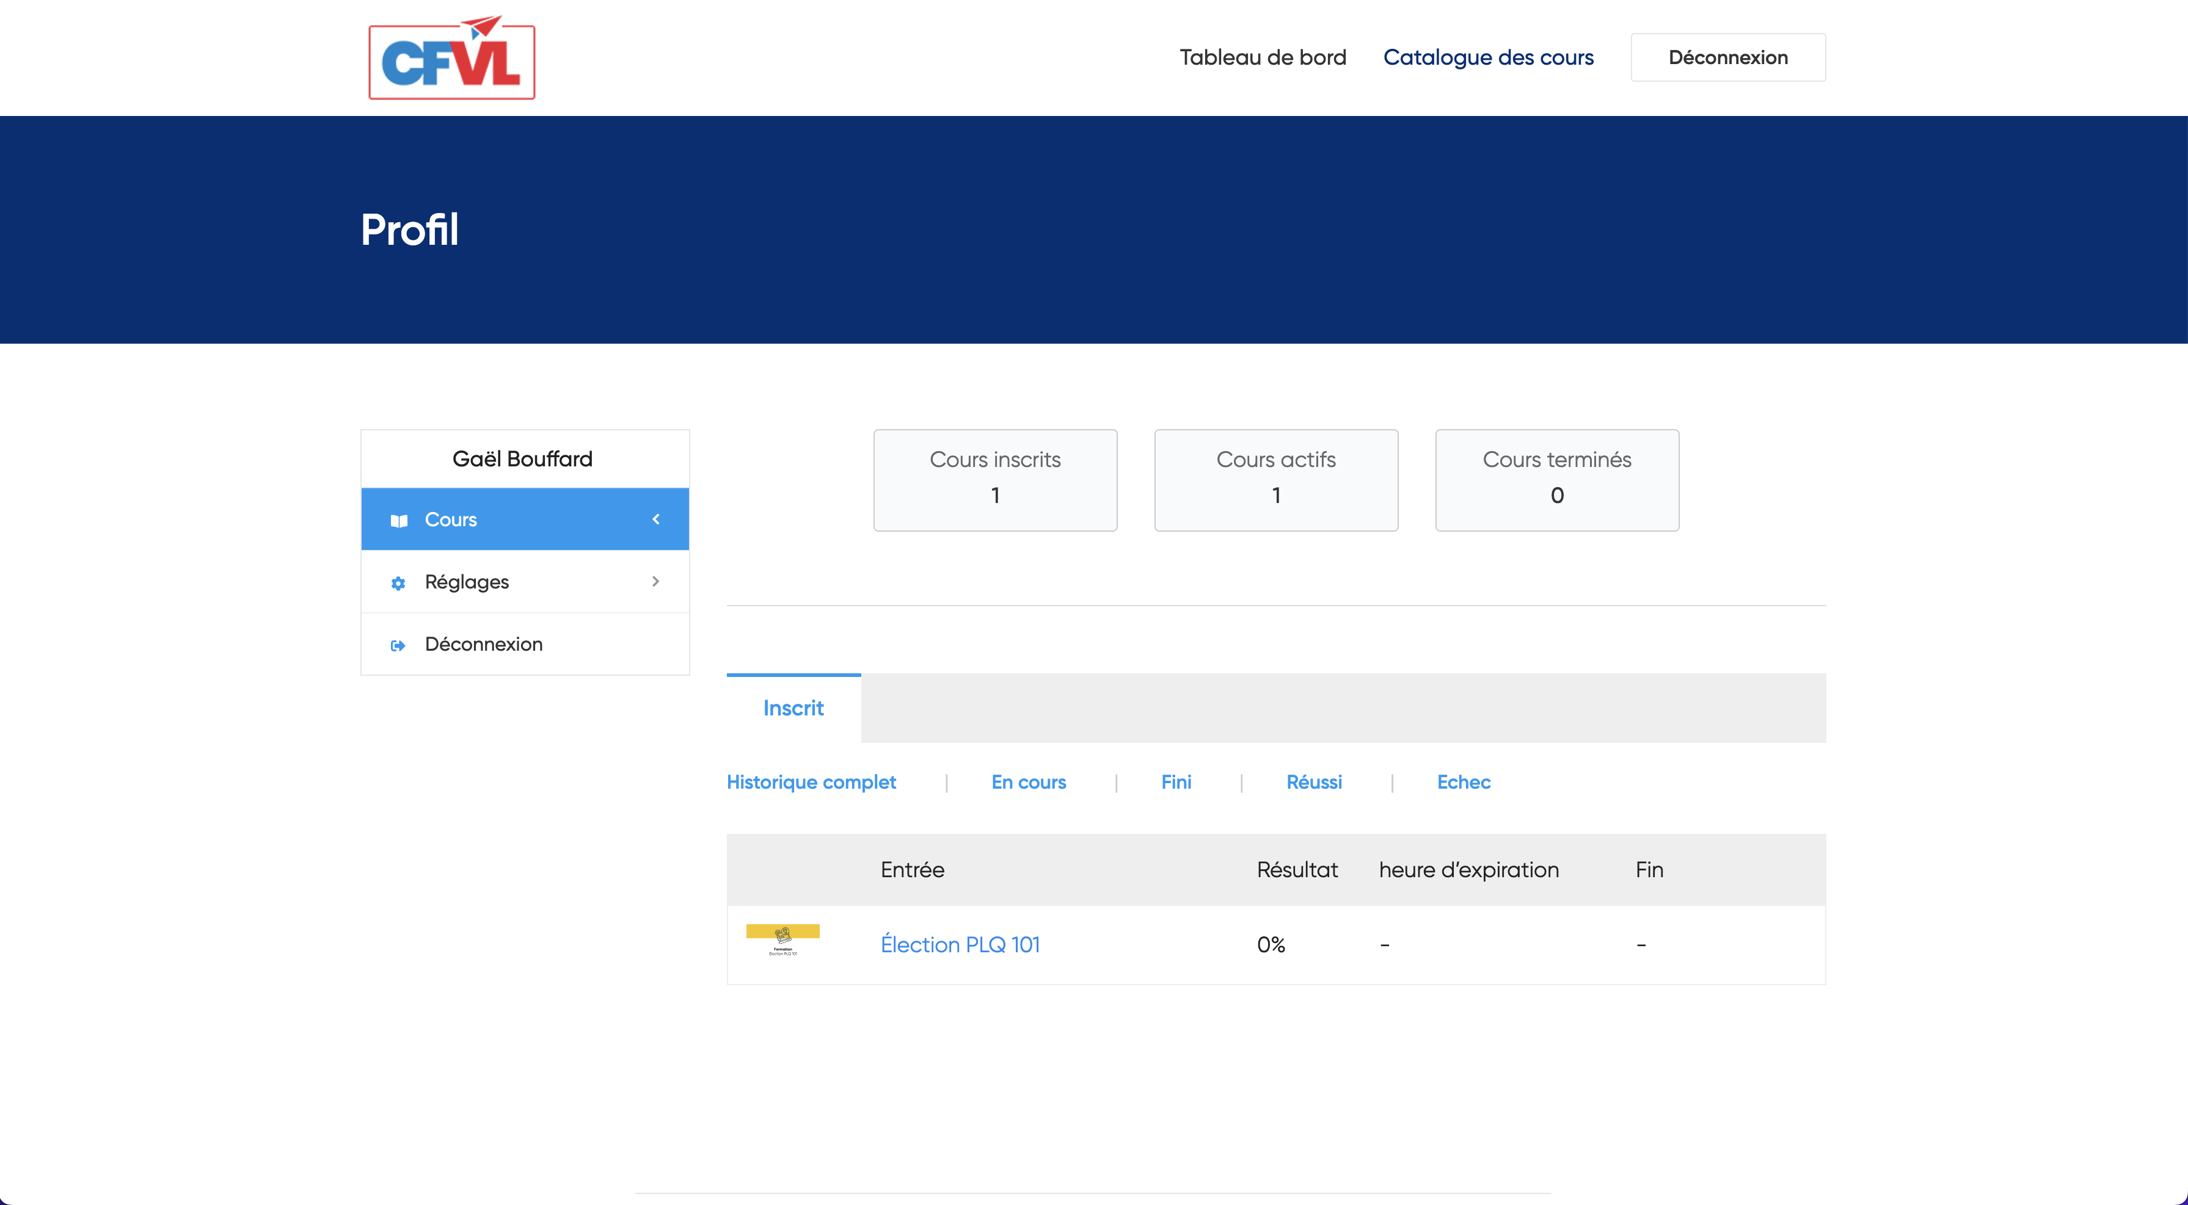The image size is (2188, 1205).
Task: Open the Élection PLQ 101 course link
Action: click(x=960, y=944)
